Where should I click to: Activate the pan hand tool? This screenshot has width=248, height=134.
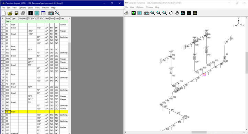(177, 13)
